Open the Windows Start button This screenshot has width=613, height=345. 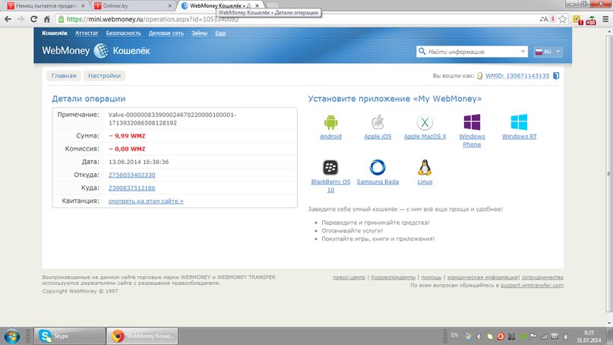(x=11, y=336)
